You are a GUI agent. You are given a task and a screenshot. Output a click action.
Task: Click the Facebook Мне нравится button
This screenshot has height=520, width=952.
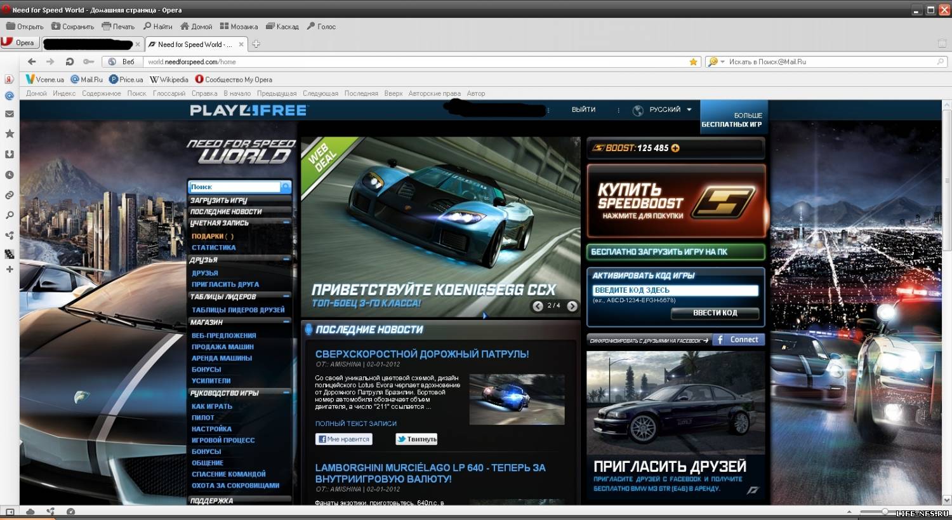344,439
